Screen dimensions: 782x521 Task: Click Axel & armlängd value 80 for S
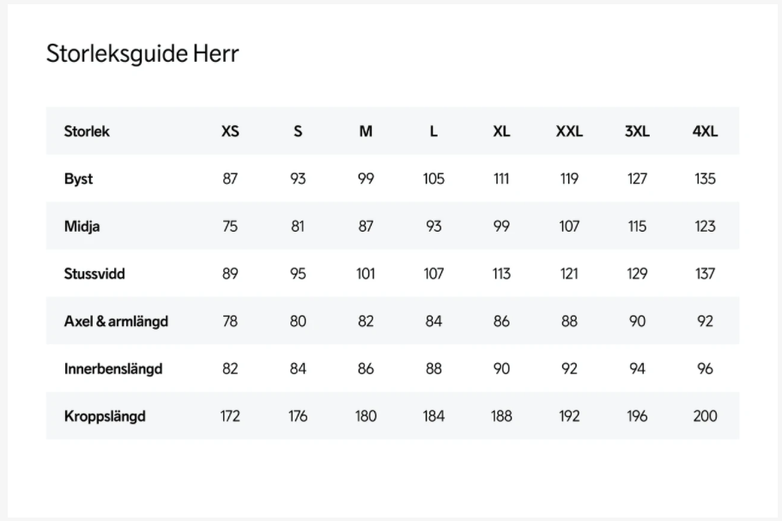(298, 321)
